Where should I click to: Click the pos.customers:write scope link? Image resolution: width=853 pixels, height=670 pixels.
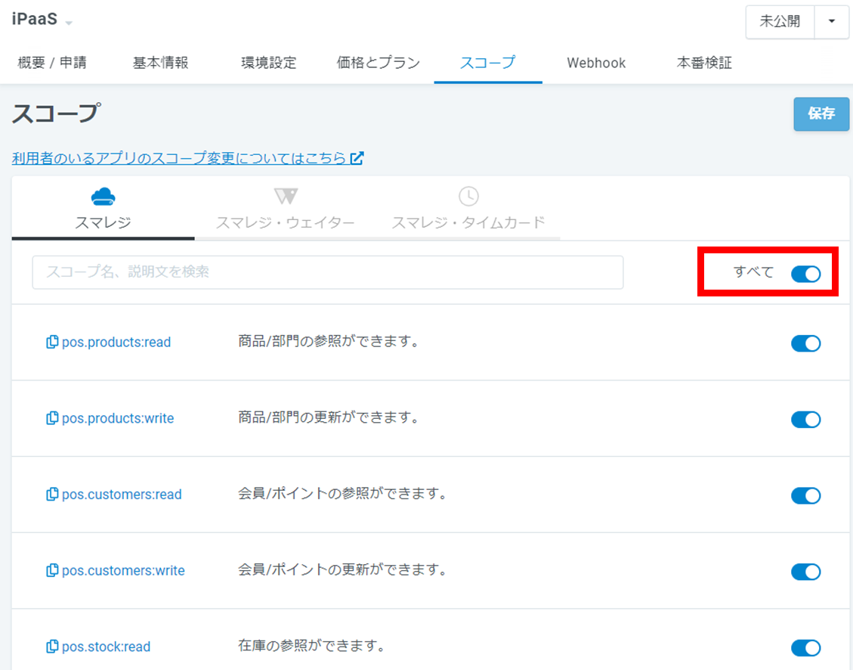pyautogui.click(x=123, y=570)
